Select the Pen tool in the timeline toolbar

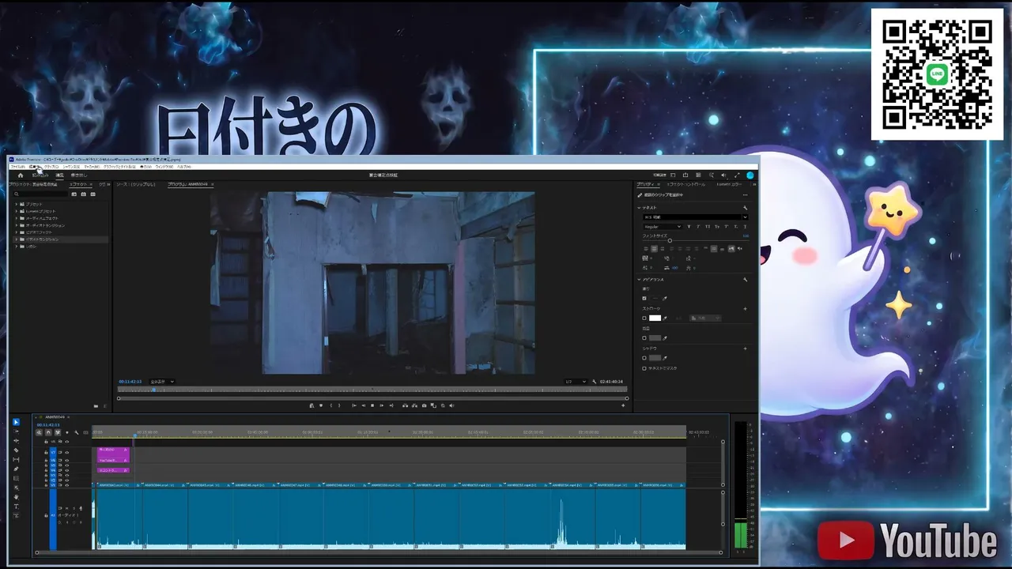16,469
